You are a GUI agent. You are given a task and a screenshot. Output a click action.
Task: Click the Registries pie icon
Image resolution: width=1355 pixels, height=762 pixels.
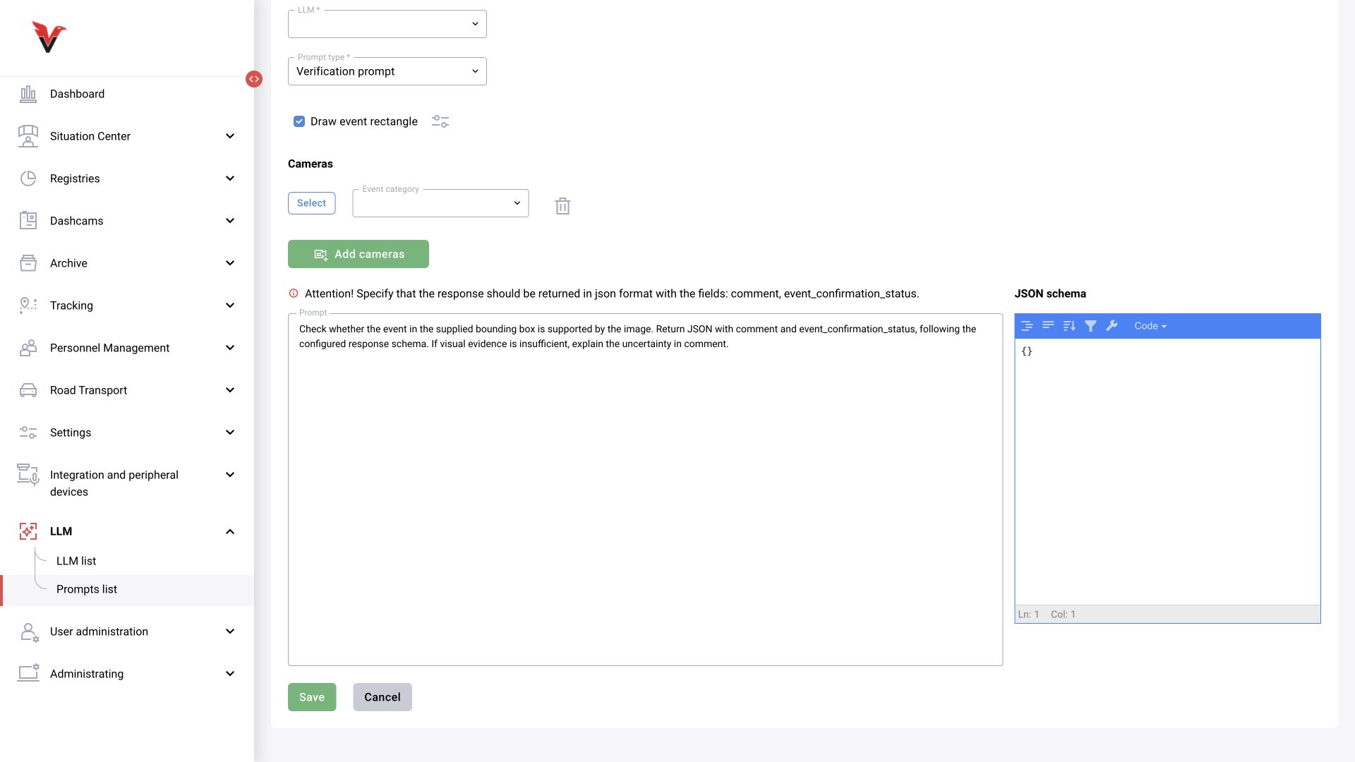coord(28,179)
